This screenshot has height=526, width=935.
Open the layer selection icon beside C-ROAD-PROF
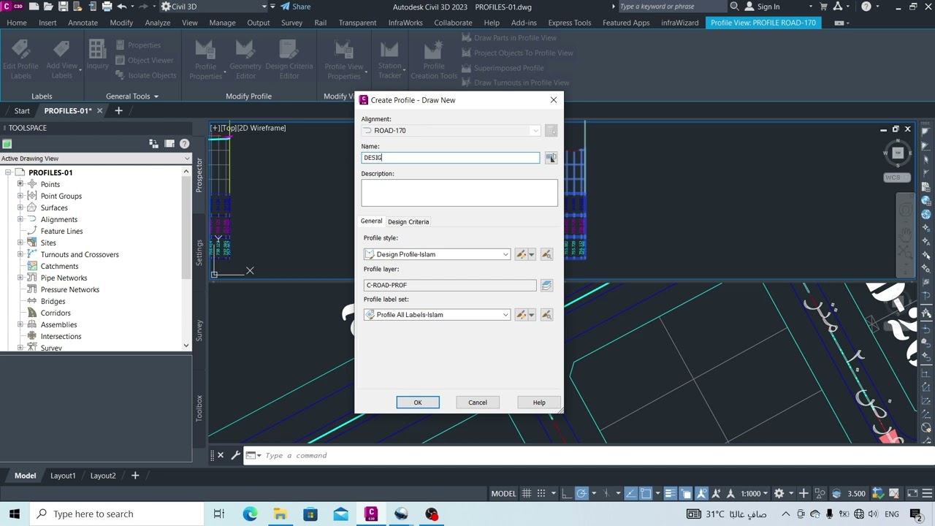546,285
